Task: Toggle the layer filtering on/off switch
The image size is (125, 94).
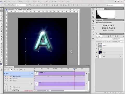Action: pyautogui.click(x=123, y=36)
